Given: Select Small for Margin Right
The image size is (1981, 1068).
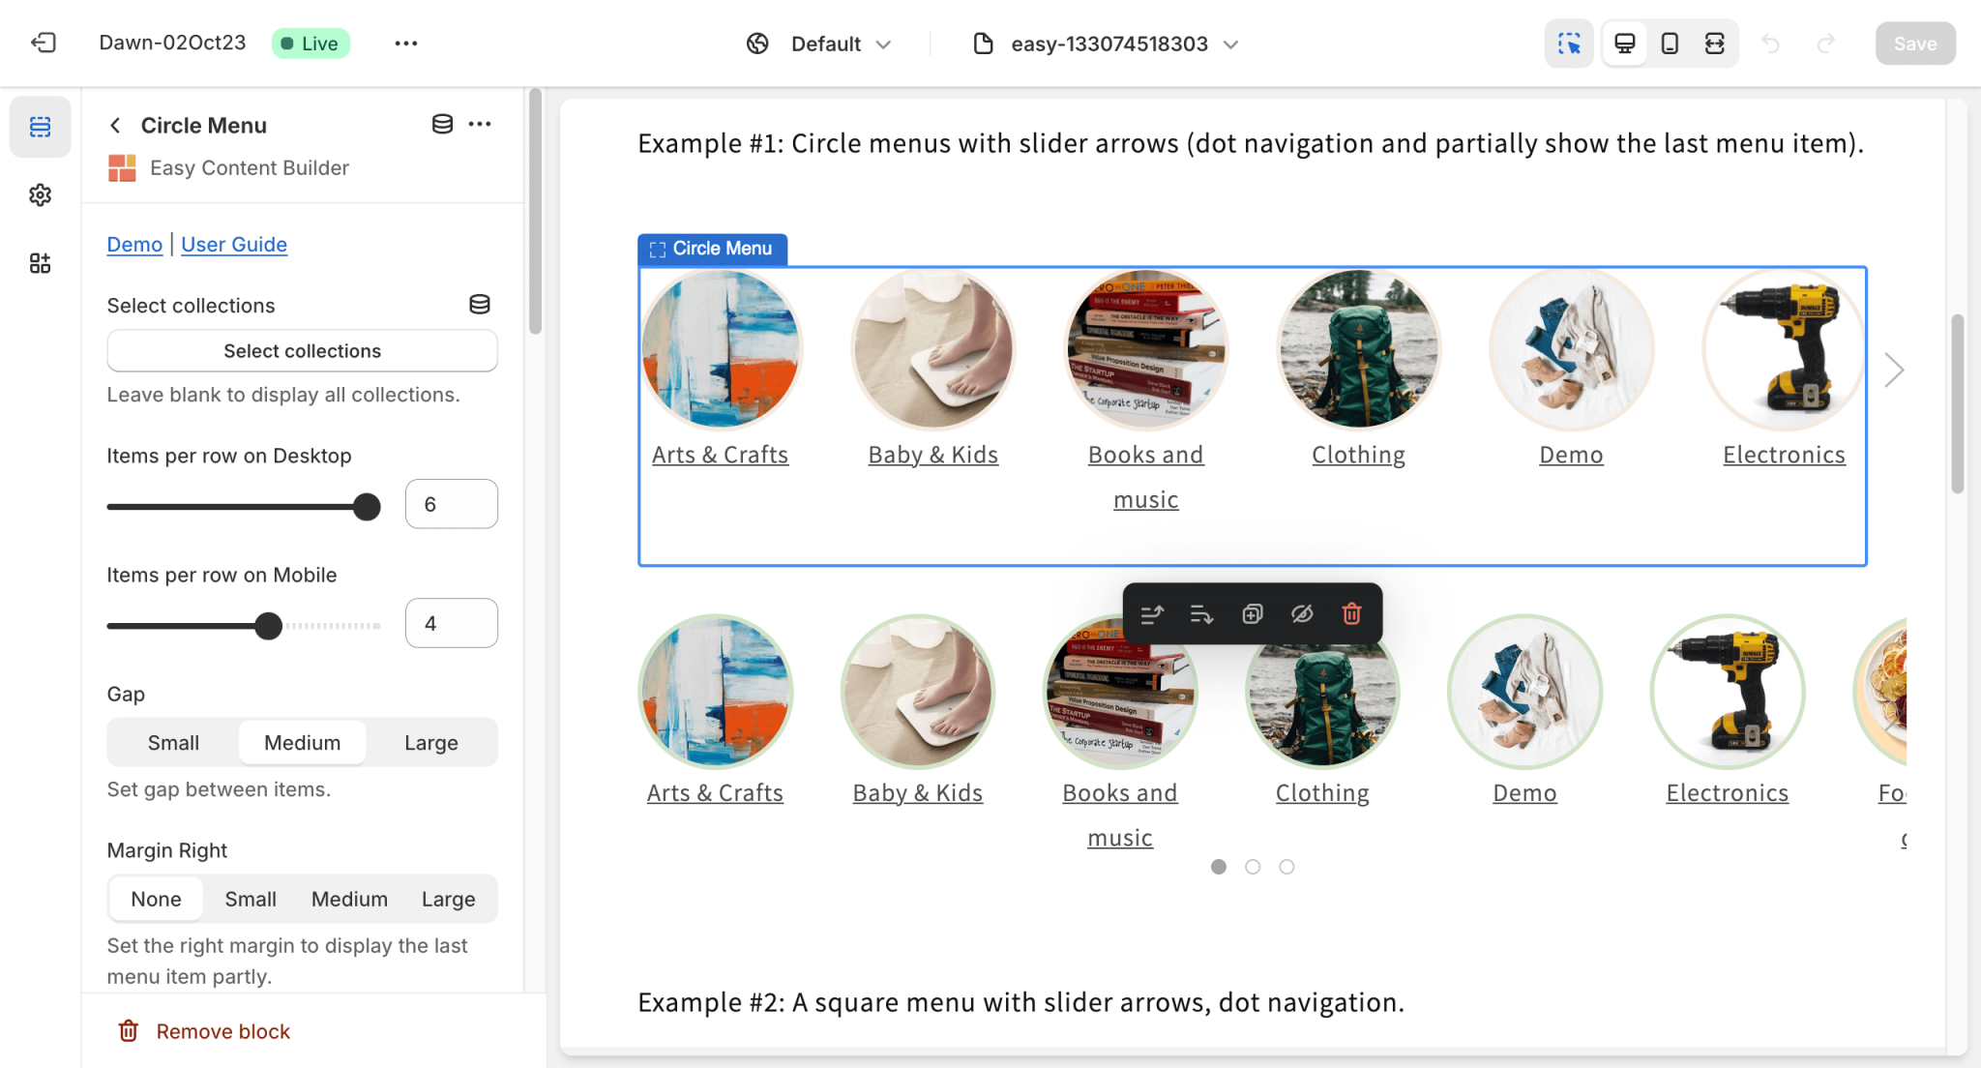Looking at the screenshot, I should 250,899.
